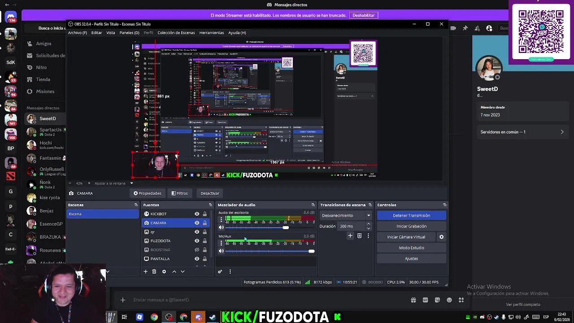Open Vista menu in OBS

(111, 33)
